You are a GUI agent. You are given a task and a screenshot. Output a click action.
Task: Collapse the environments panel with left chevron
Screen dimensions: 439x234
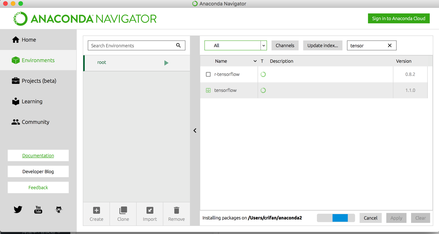pos(195,130)
